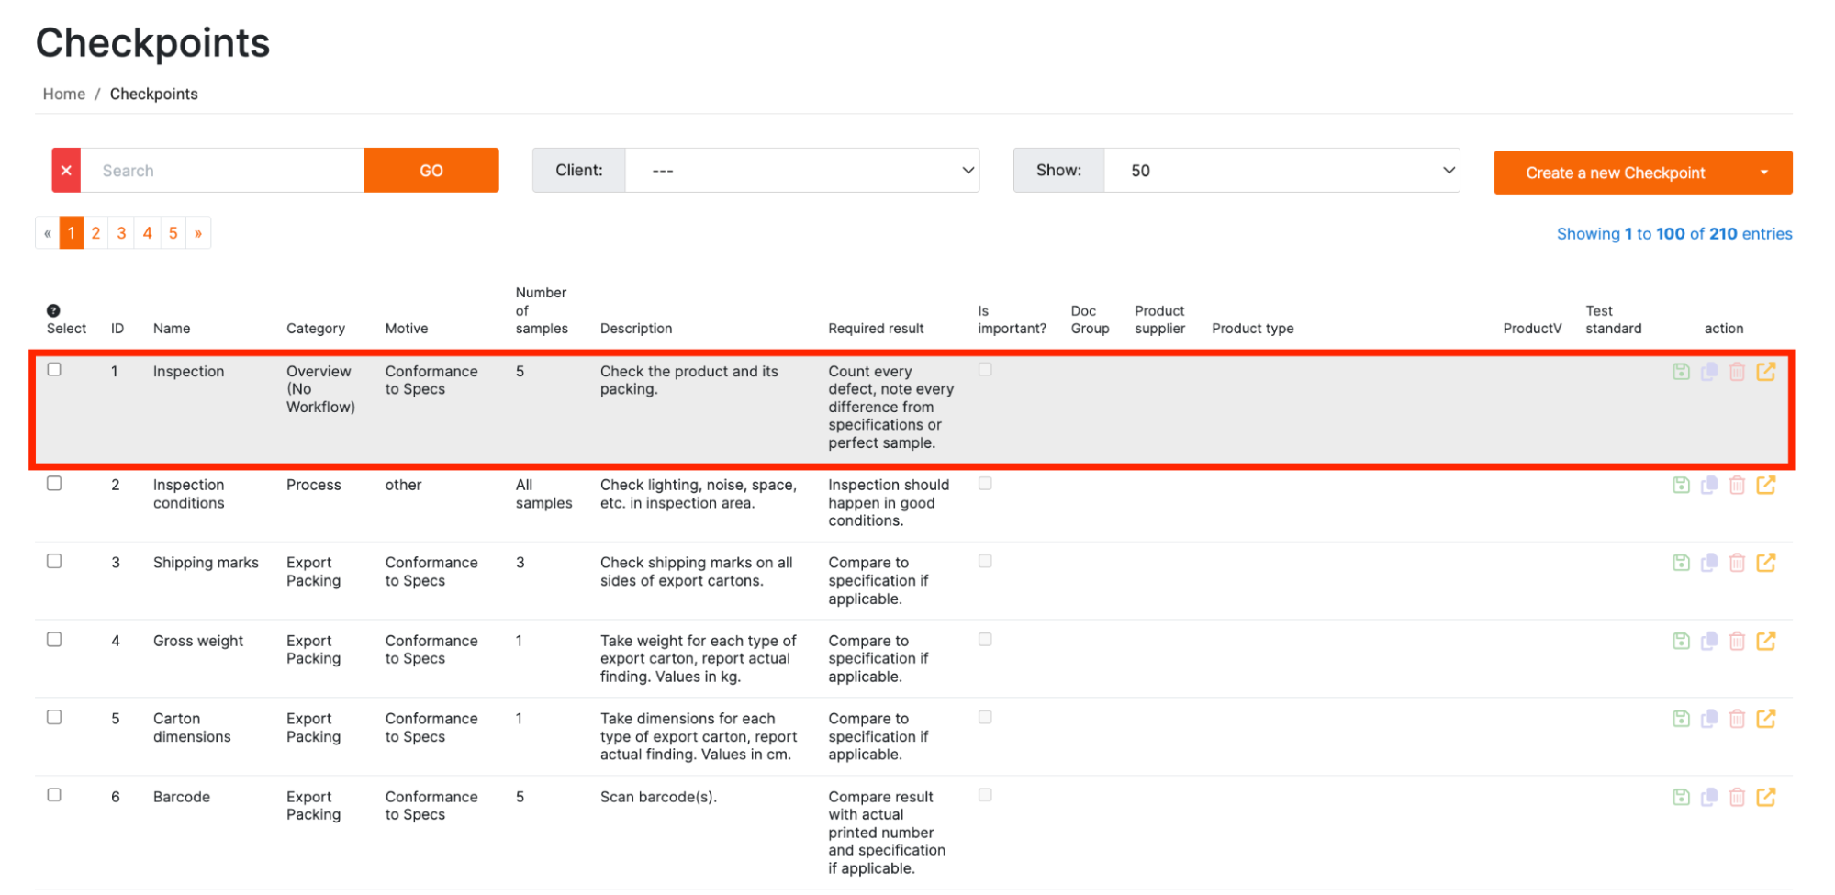Image resolution: width=1835 pixels, height=895 pixels.
Task: Jump to page 5 of results
Action: click(x=173, y=233)
